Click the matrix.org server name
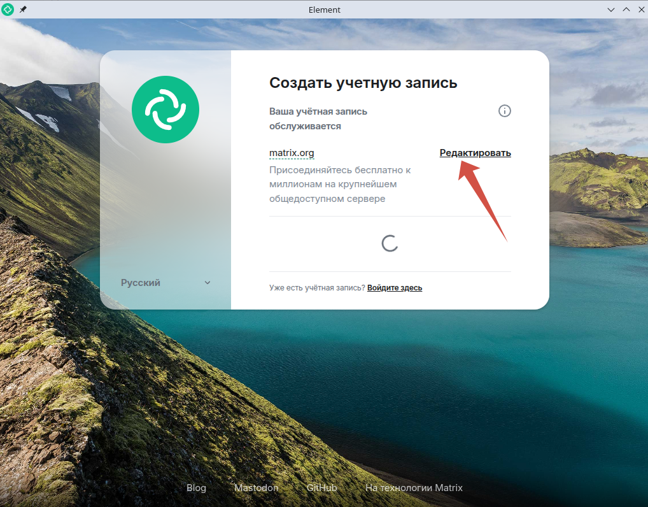Viewport: 648px width, 507px height. point(292,153)
